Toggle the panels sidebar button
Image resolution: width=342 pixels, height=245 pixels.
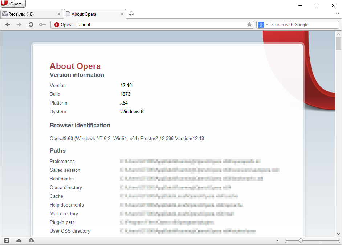point(7,241)
